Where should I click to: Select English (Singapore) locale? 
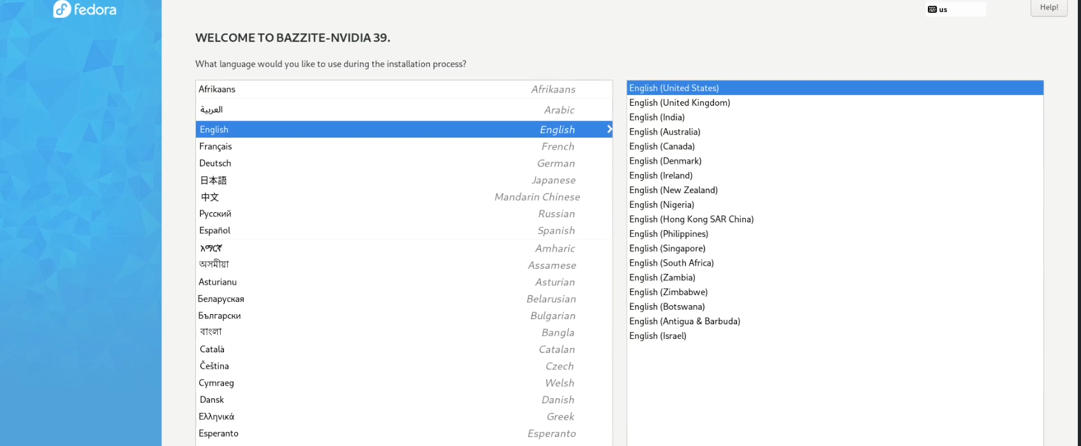835,248
